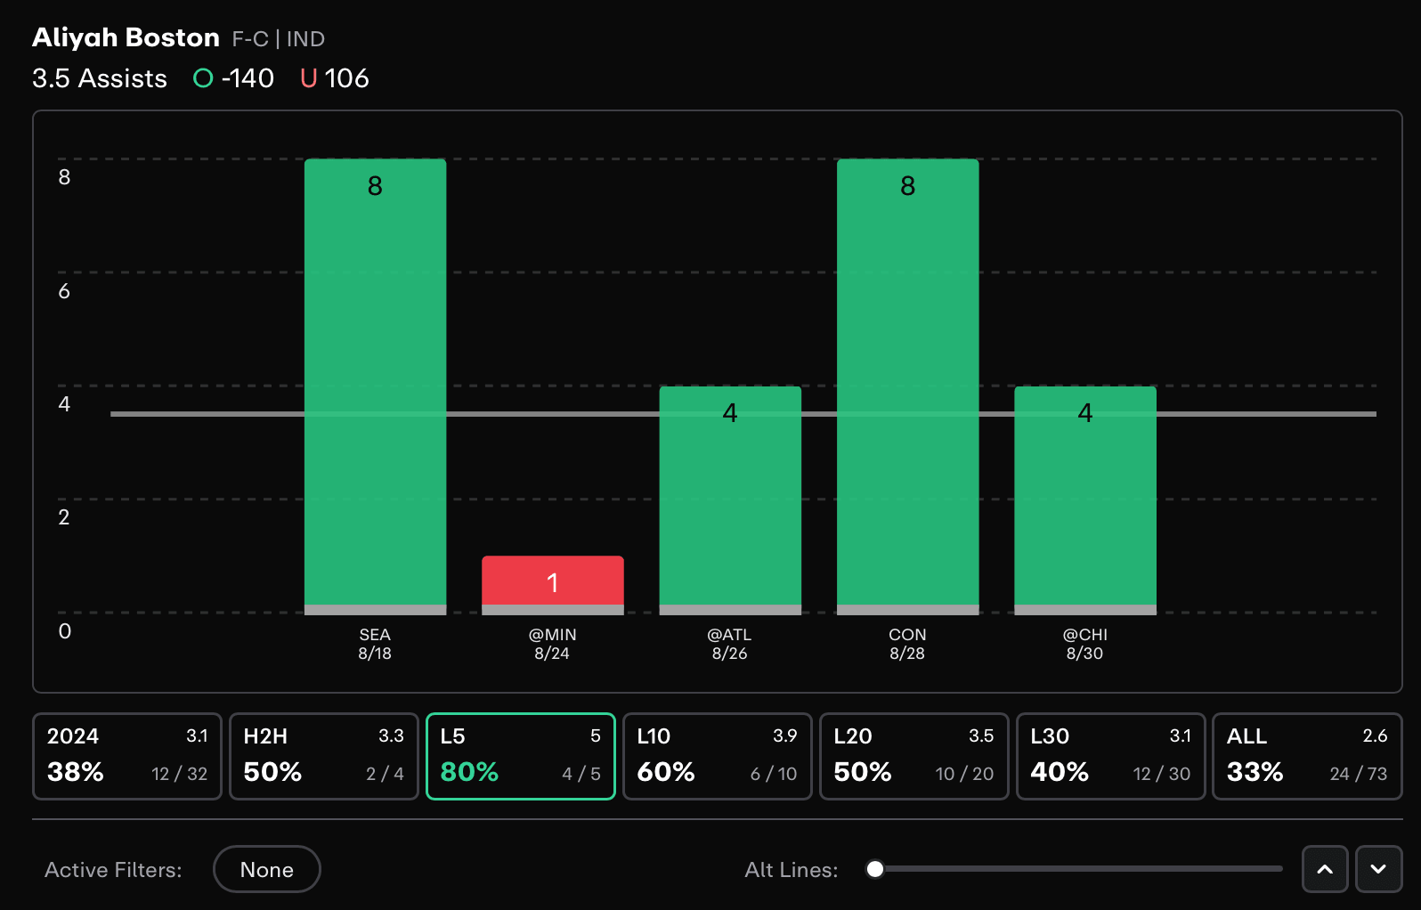Click the CON 8/28 axis label

pyautogui.click(x=908, y=644)
